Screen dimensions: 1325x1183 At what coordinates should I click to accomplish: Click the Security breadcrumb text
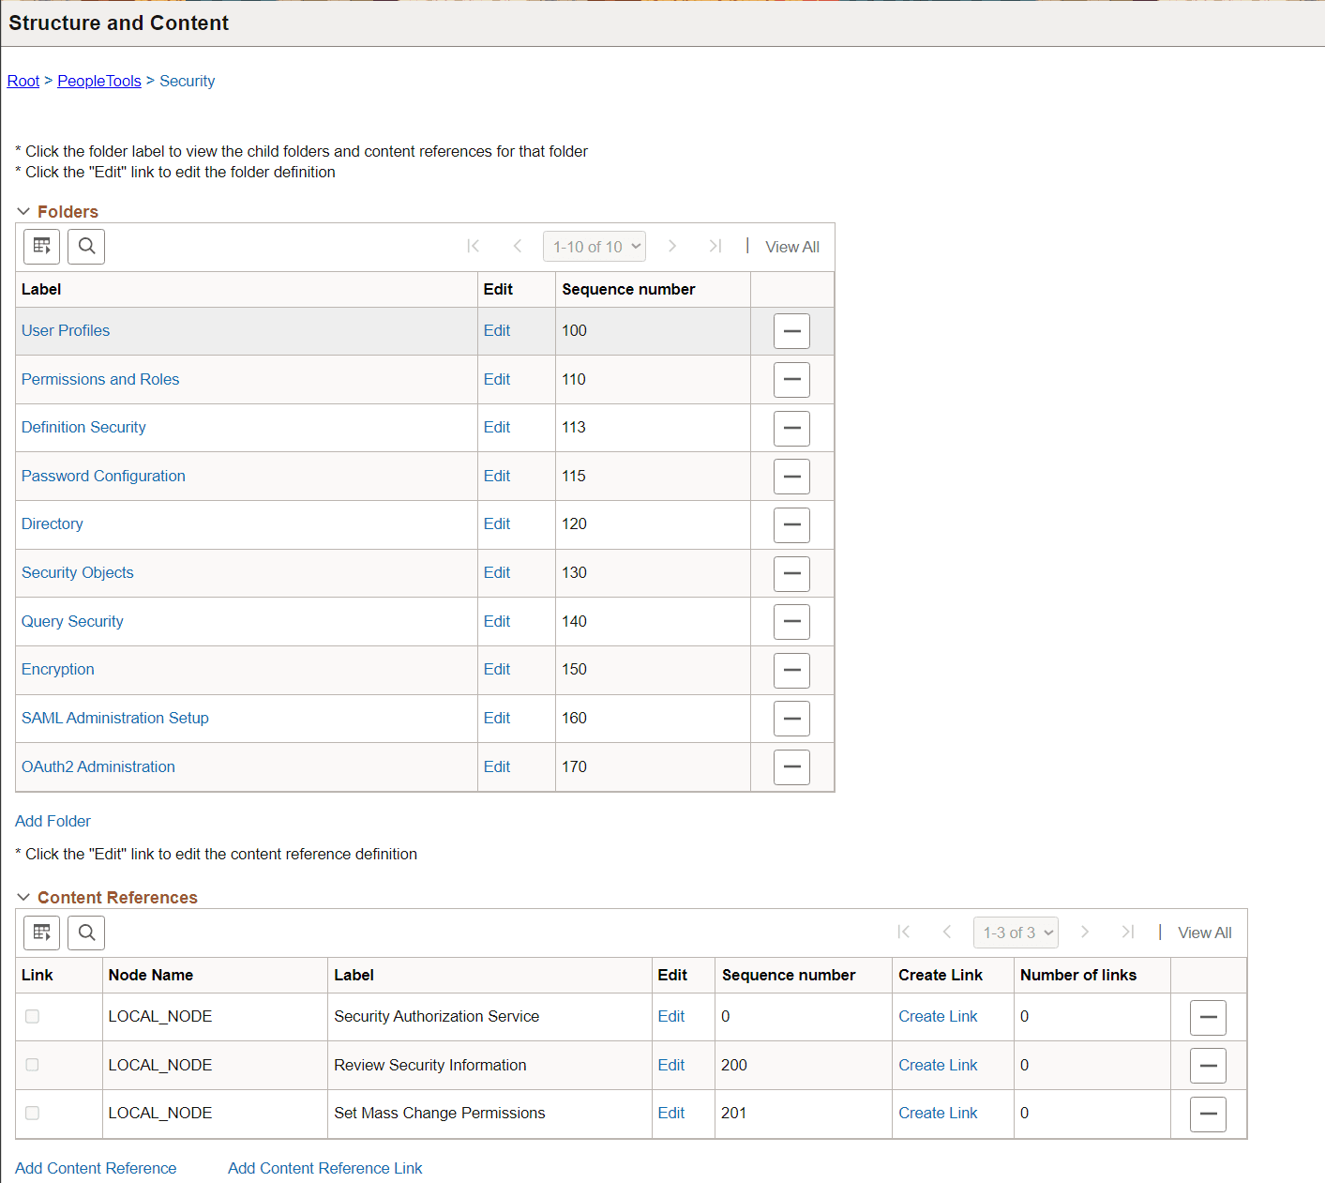pos(188,81)
